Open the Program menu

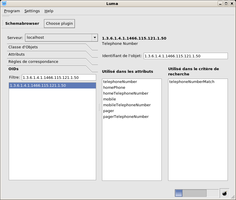pyautogui.click(x=12, y=11)
